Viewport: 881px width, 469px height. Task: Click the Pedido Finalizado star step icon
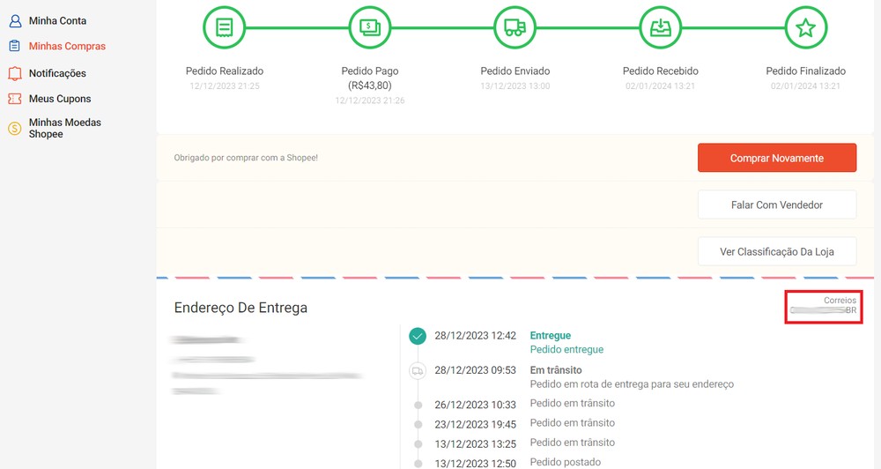pyautogui.click(x=806, y=27)
